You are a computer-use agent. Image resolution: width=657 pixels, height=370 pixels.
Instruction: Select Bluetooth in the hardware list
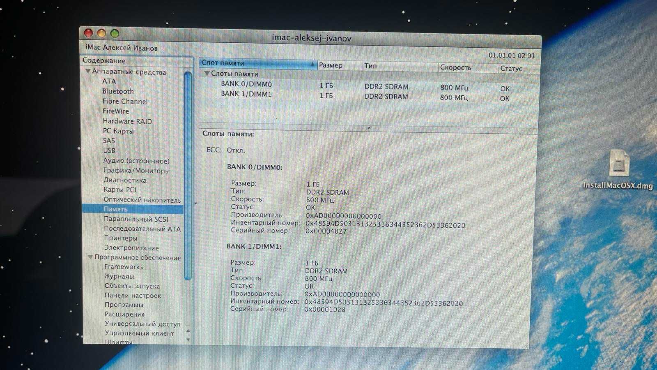click(x=118, y=91)
